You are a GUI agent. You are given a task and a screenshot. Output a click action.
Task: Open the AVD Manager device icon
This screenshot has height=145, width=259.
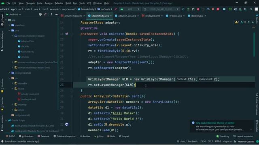(x=240, y=9)
